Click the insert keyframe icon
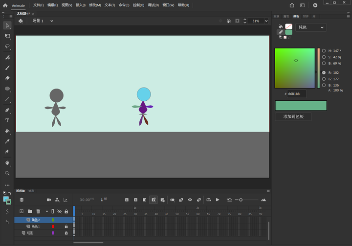The image size is (352, 246). pos(127,200)
